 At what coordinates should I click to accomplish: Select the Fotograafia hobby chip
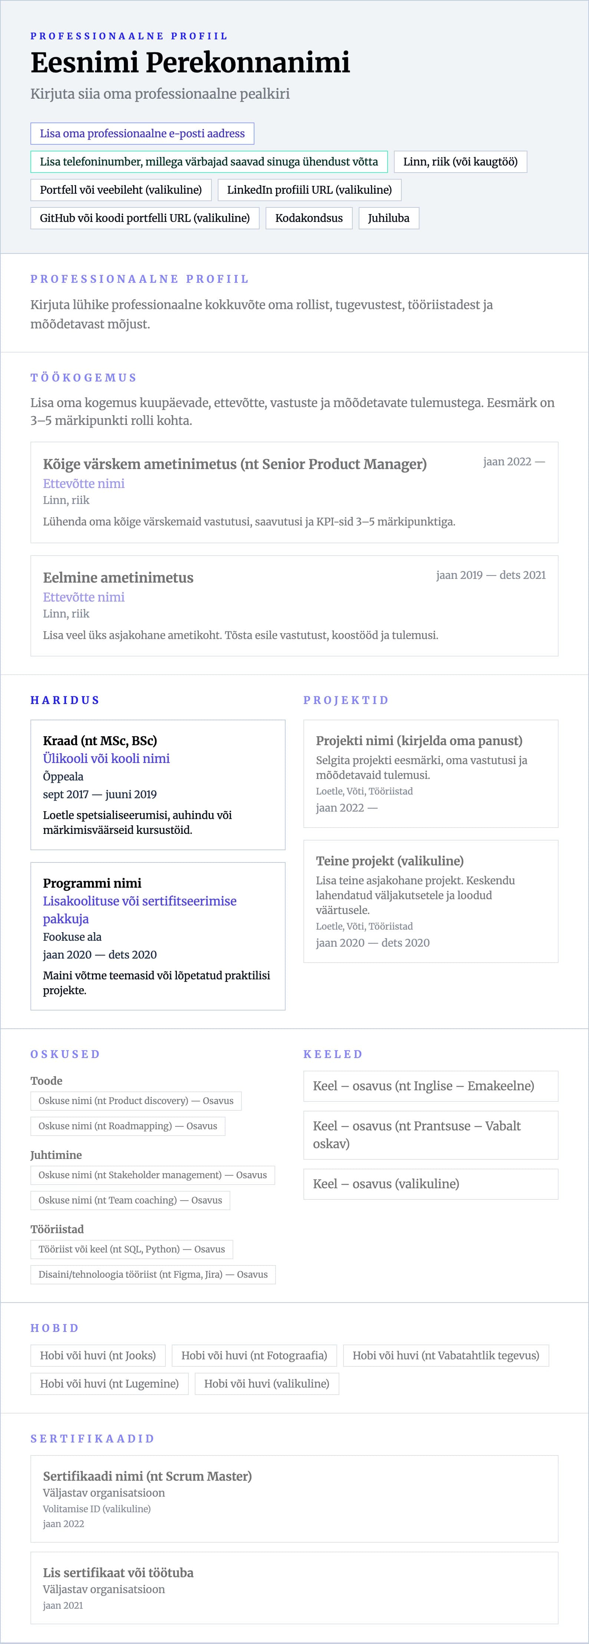click(x=254, y=1355)
